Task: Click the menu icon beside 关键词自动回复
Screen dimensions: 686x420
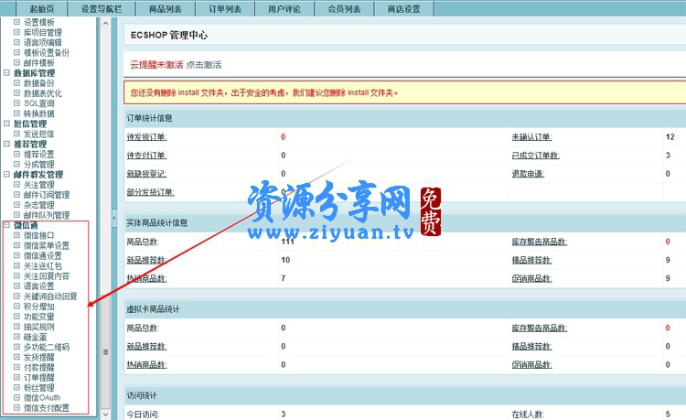Action: coord(16,296)
